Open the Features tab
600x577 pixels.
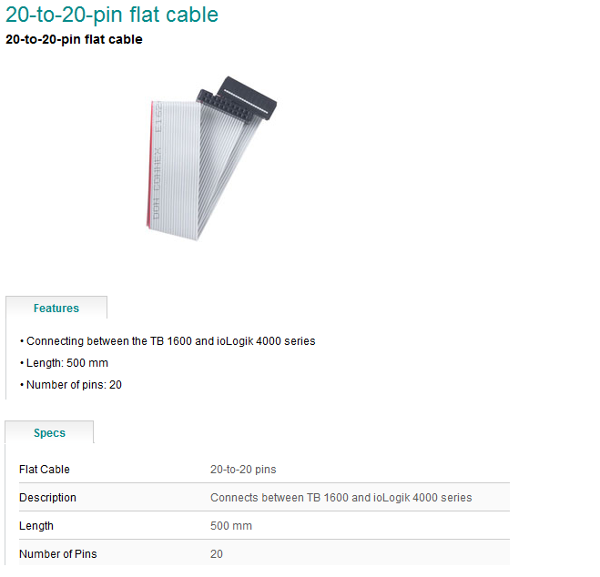click(x=56, y=309)
